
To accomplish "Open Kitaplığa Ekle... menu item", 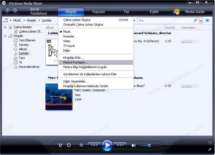I will coord(96,58).
